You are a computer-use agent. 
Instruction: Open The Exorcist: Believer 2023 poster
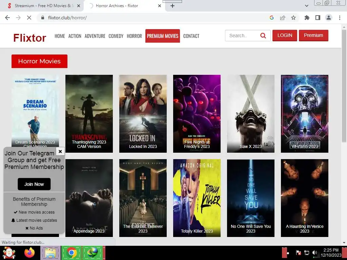click(x=143, y=198)
